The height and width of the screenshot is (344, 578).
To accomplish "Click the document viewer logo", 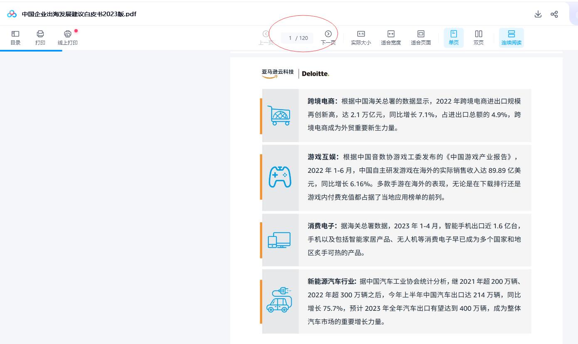I will coord(12,13).
